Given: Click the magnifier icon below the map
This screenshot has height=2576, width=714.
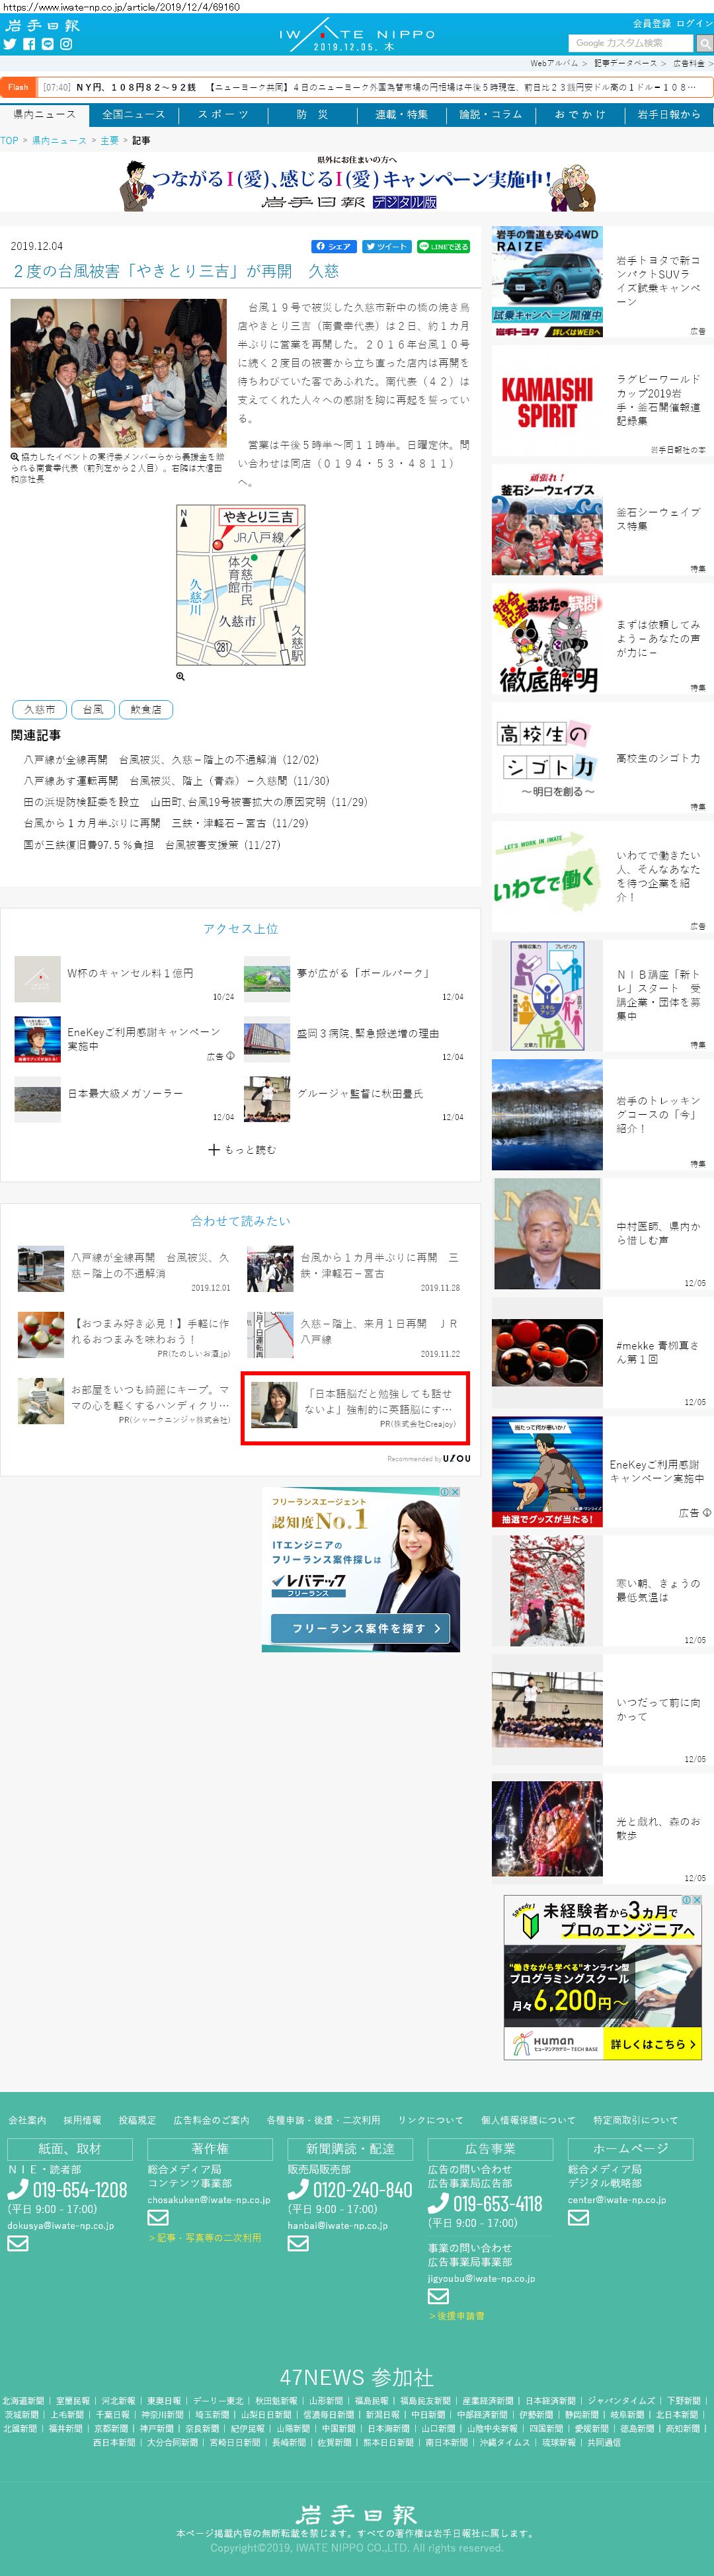Looking at the screenshot, I should [x=180, y=677].
